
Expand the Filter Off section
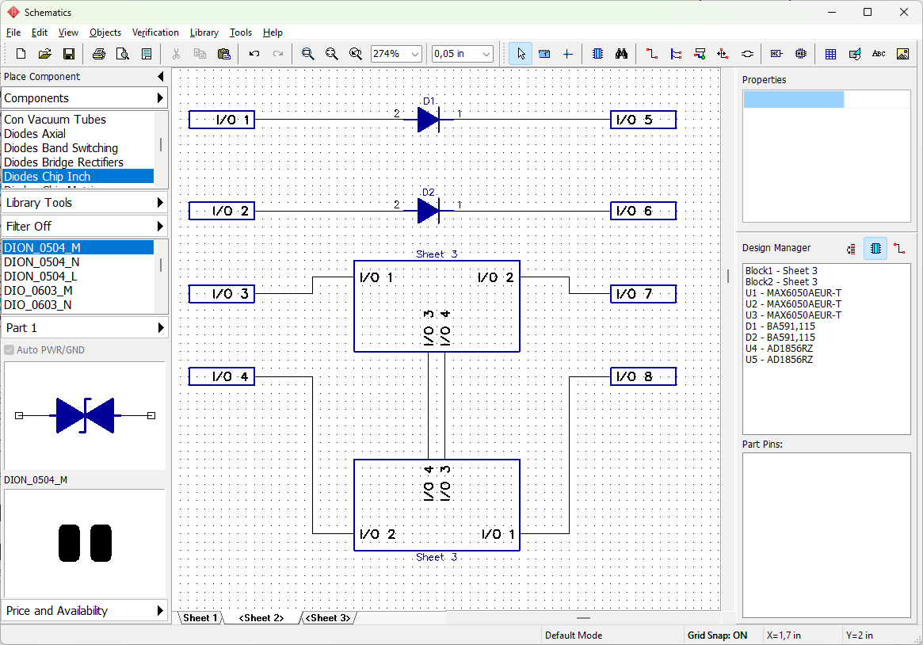click(84, 227)
